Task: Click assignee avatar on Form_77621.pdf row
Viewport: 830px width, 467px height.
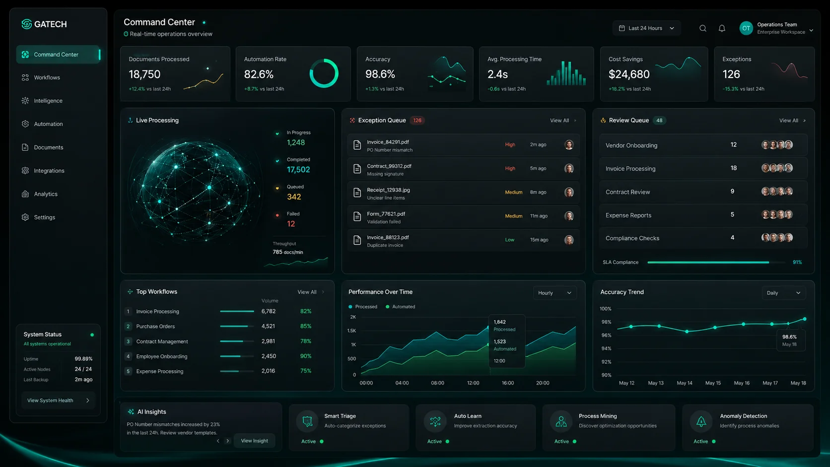Action: click(x=569, y=216)
